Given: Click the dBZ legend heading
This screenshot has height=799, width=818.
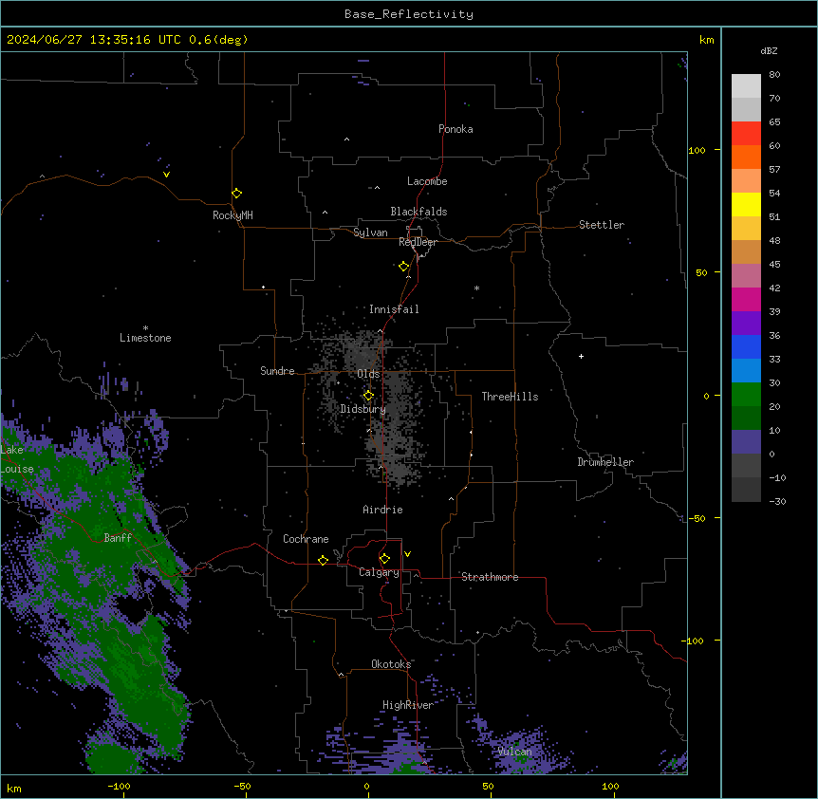Looking at the screenshot, I should coord(769,50).
